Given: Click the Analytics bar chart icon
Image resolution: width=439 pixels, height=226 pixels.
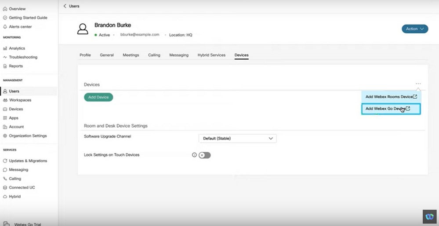Looking at the screenshot, I should pos(5,48).
